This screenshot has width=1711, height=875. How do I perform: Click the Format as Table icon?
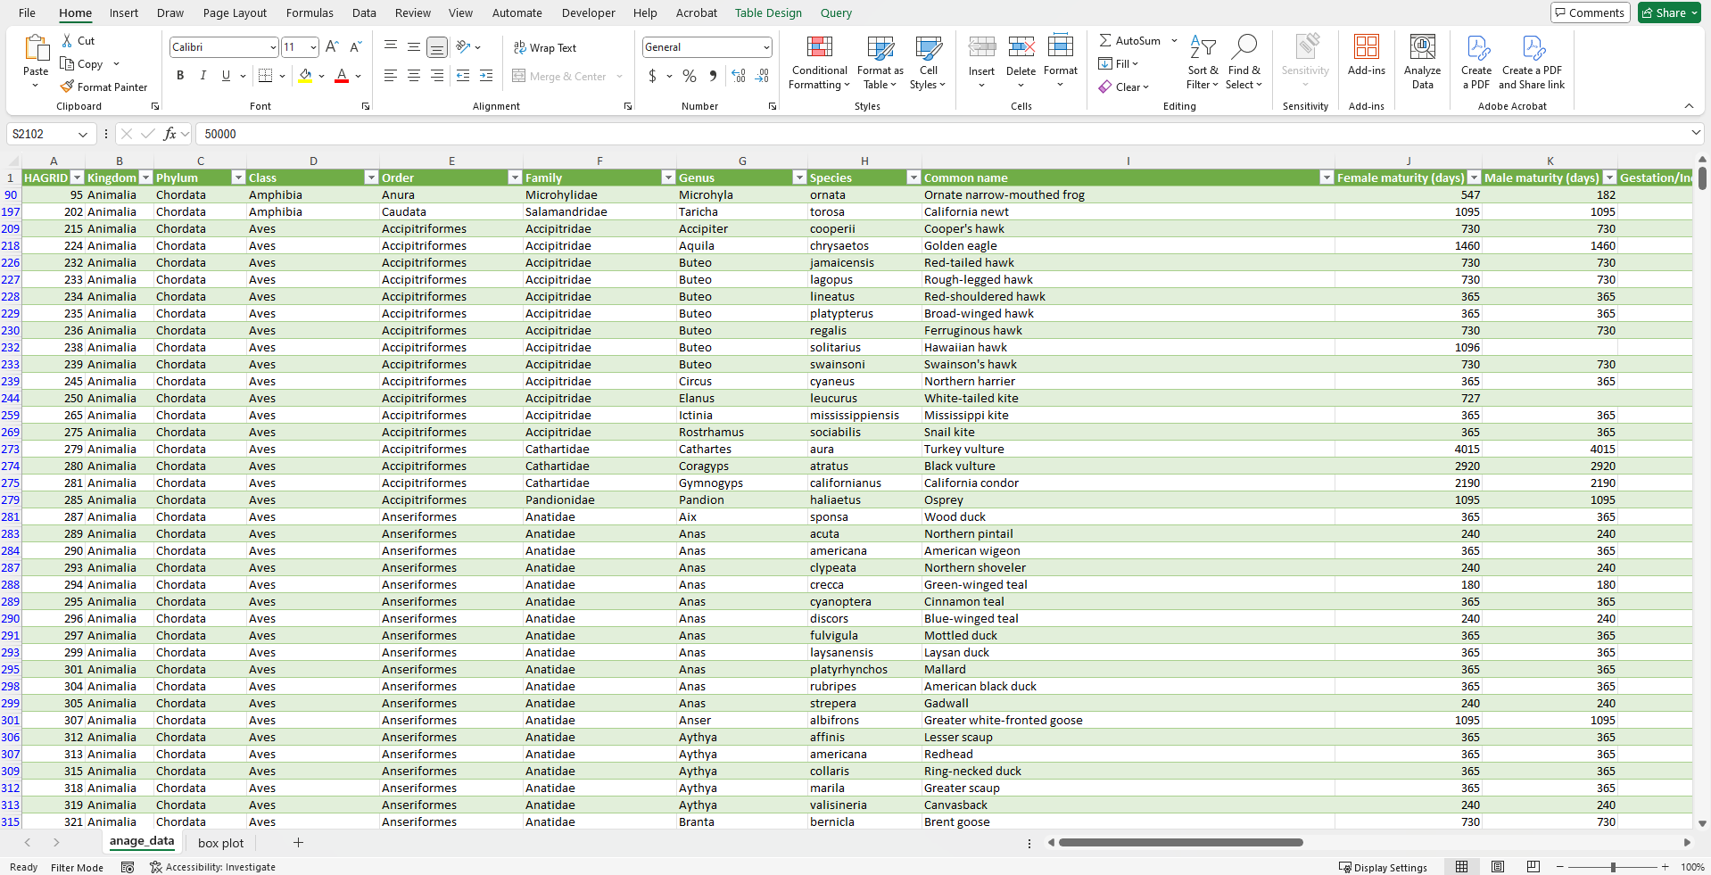pyautogui.click(x=880, y=62)
